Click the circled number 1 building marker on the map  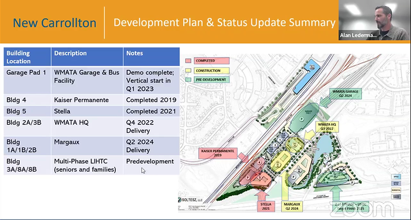(280, 140)
